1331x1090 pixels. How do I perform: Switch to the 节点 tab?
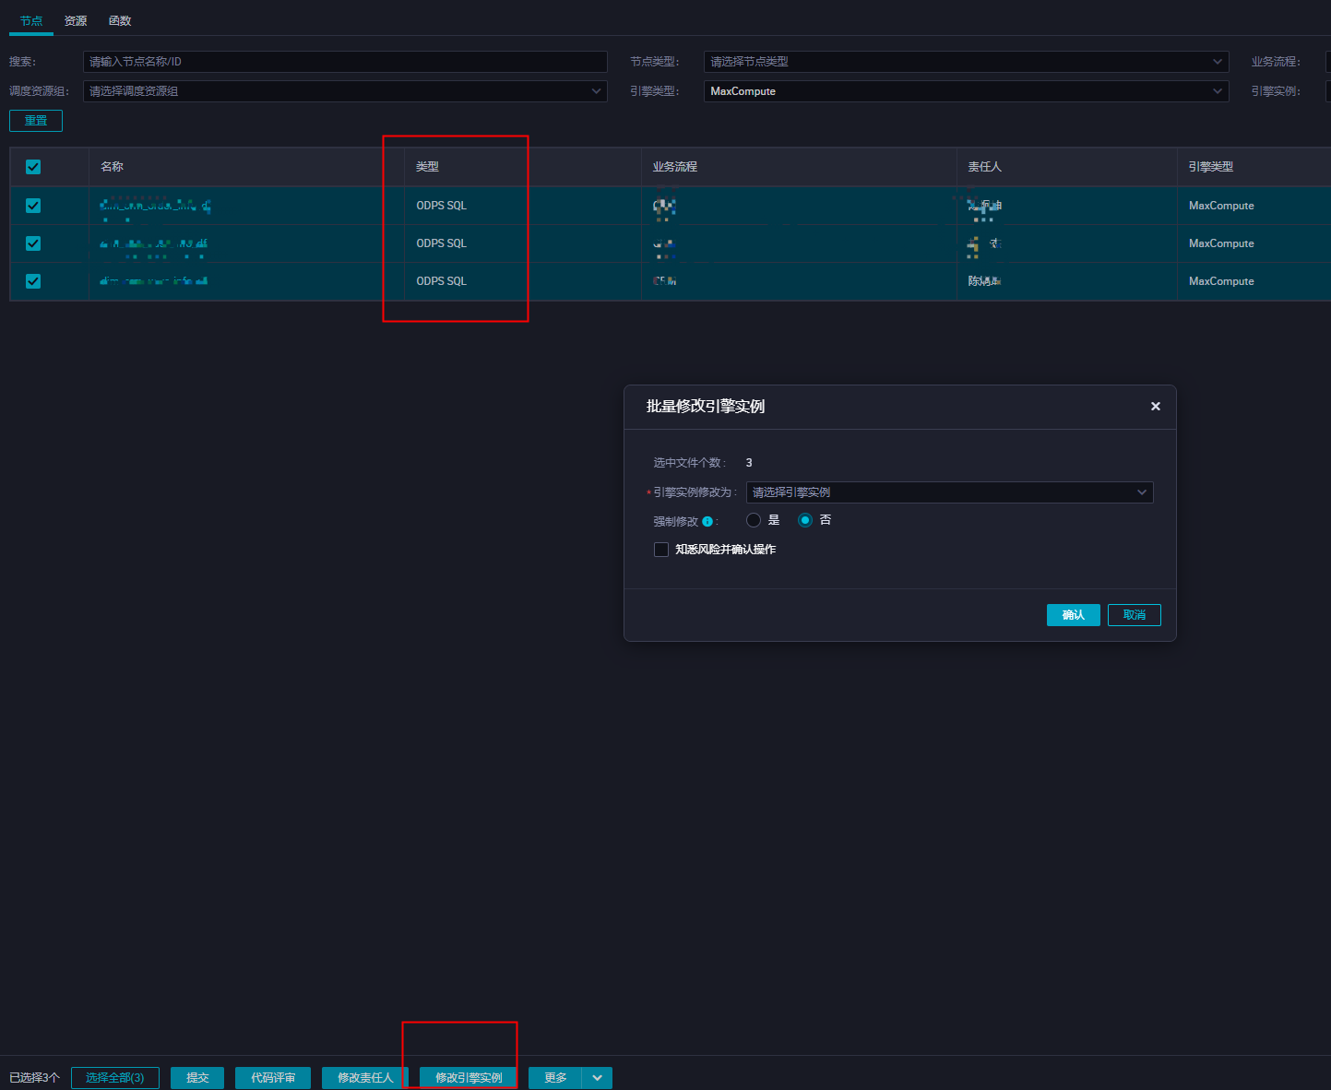[x=31, y=20]
